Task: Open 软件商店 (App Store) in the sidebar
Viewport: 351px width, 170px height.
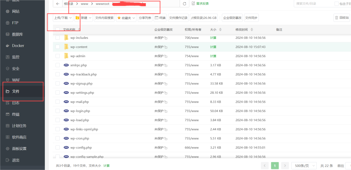Action: click(x=8, y=137)
